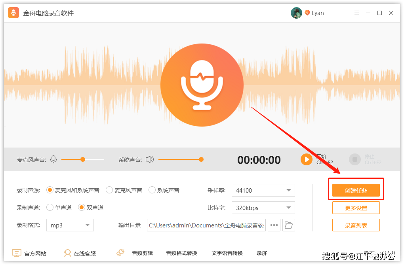Click the grey stop recording button
The width and height of the screenshot is (404, 265).
pyautogui.click(x=355, y=159)
